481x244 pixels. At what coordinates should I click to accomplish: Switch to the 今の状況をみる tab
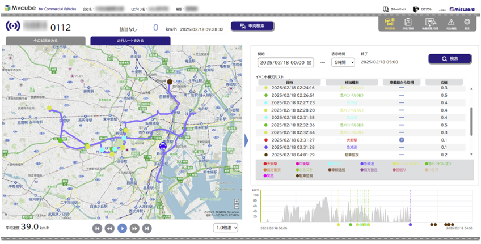point(45,41)
